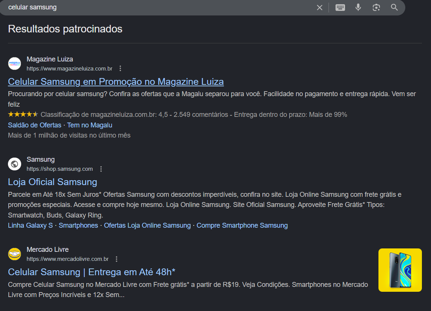Viewport: 431px width, 311px height.
Task: Click the yellow phone product thumbnail
Action: point(400,270)
